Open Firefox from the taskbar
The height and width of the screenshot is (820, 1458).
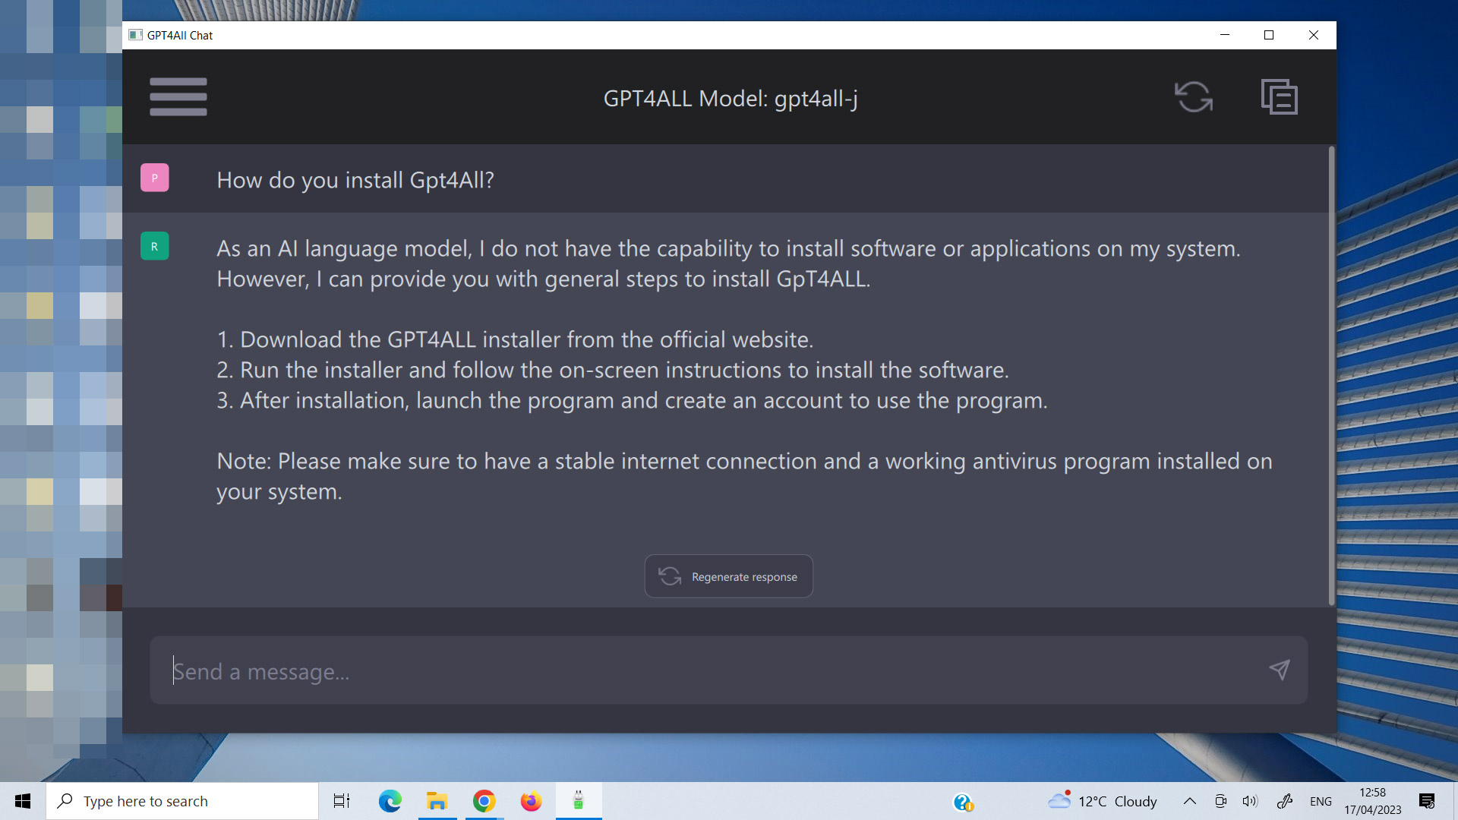coord(531,801)
